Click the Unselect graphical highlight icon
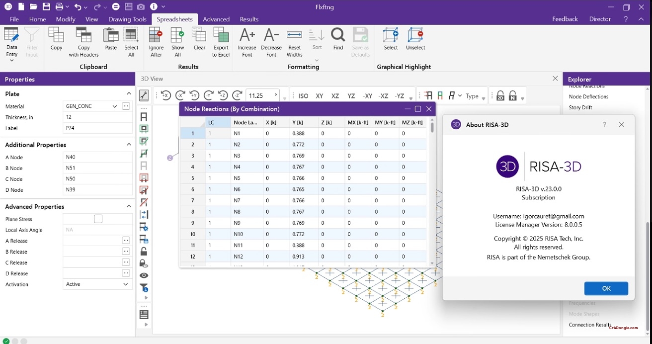Image resolution: width=652 pixels, height=344 pixels. coord(415,36)
